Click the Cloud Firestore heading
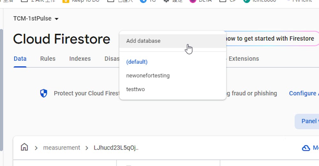 point(62,39)
